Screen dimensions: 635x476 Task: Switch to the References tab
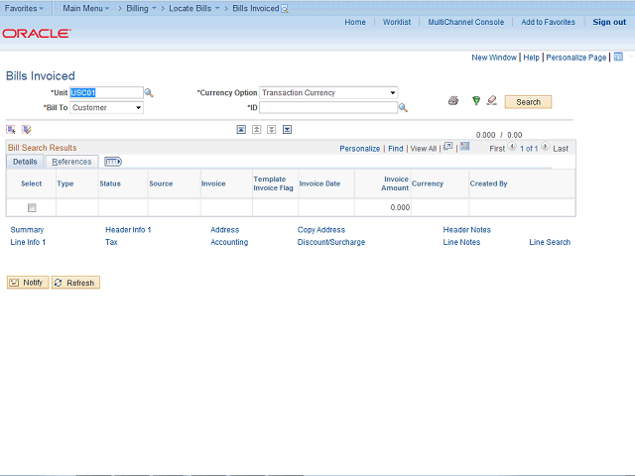[71, 162]
